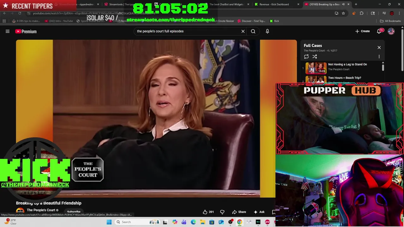Screen dimensions: 404x227
Task: Open File Explorer from taskbar
Action: coord(202,222)
